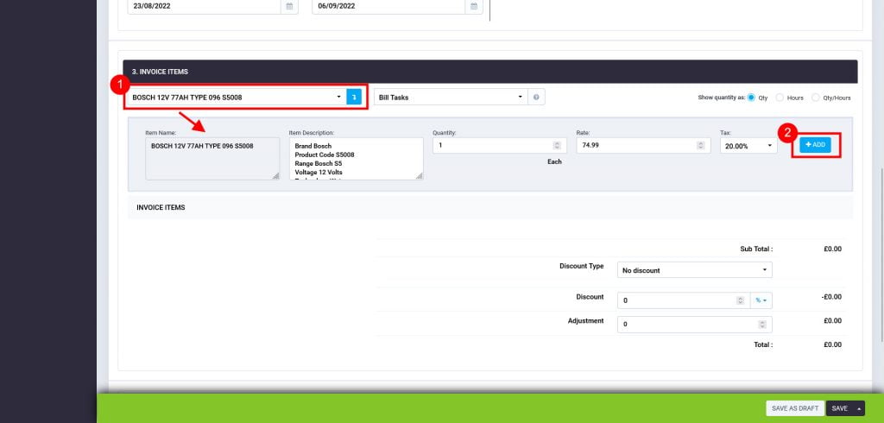Click the Item Description text area

click(x=357, y=159)
